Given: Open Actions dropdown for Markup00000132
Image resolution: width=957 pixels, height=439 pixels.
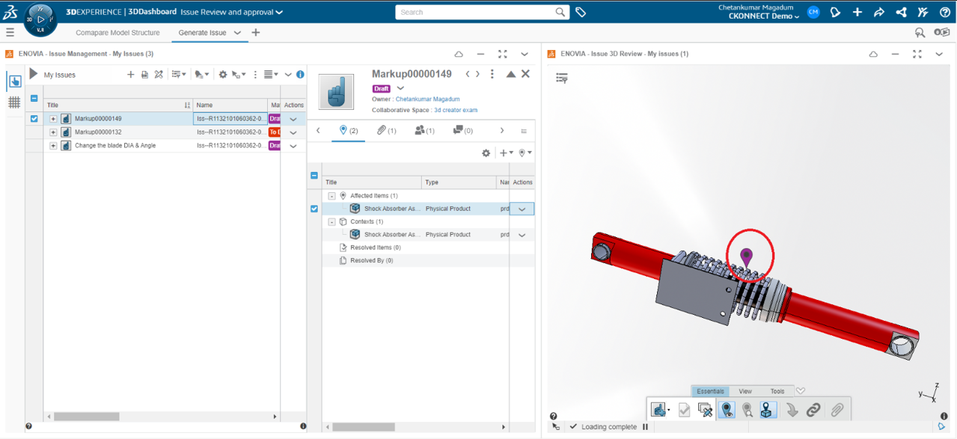Looking at the screenshot, I should pos(293,132).
